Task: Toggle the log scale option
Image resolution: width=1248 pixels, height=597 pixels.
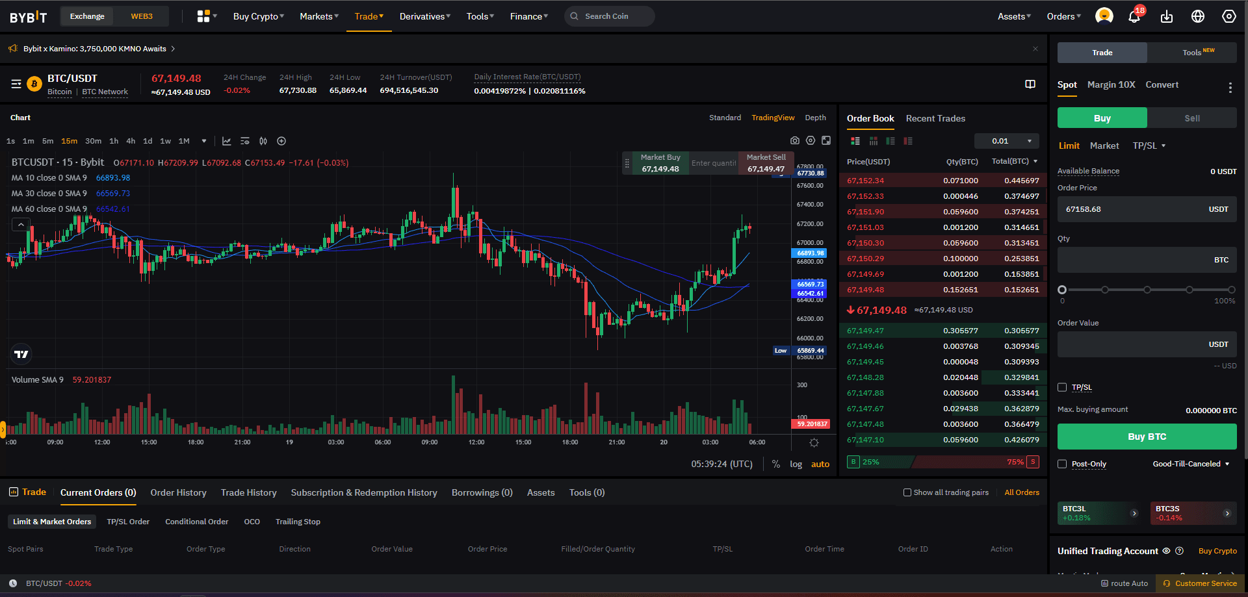Action: tap(796, 464)
